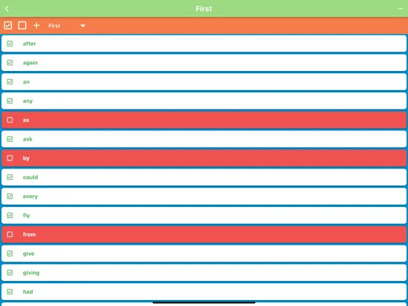Check the word 'from'
This screenshot has width=408, height=306.
pos(10,234)
